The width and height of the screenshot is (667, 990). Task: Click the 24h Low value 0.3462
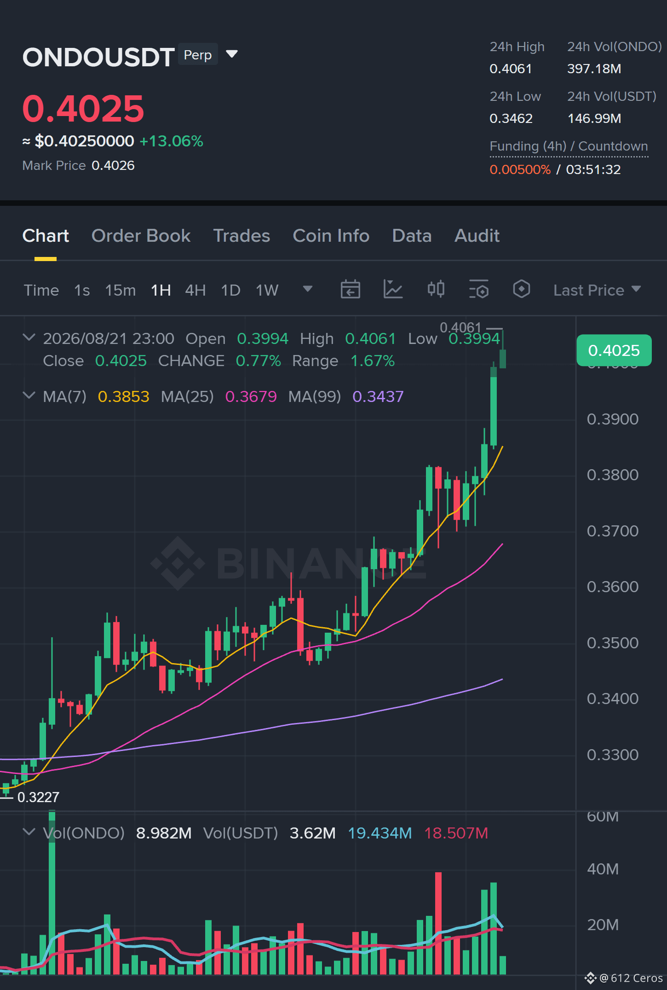pos(511,118)
